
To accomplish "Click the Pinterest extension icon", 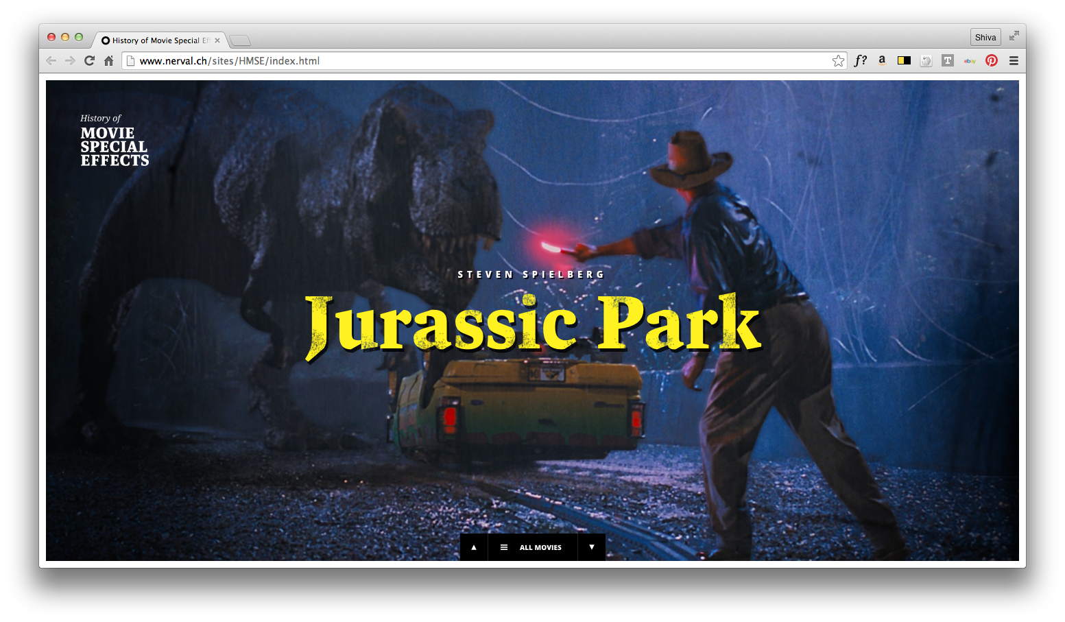I will coord(991,60).
